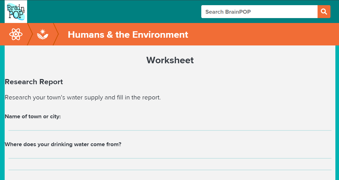
Task: Open the sun and leaf unit icon
Action: click(43, 34)
